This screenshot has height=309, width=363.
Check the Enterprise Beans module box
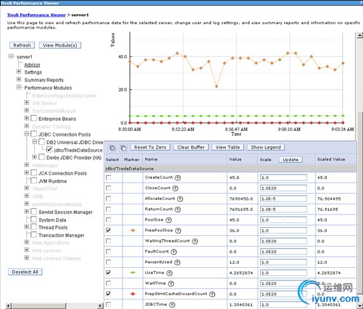click(x=34, y=118)
